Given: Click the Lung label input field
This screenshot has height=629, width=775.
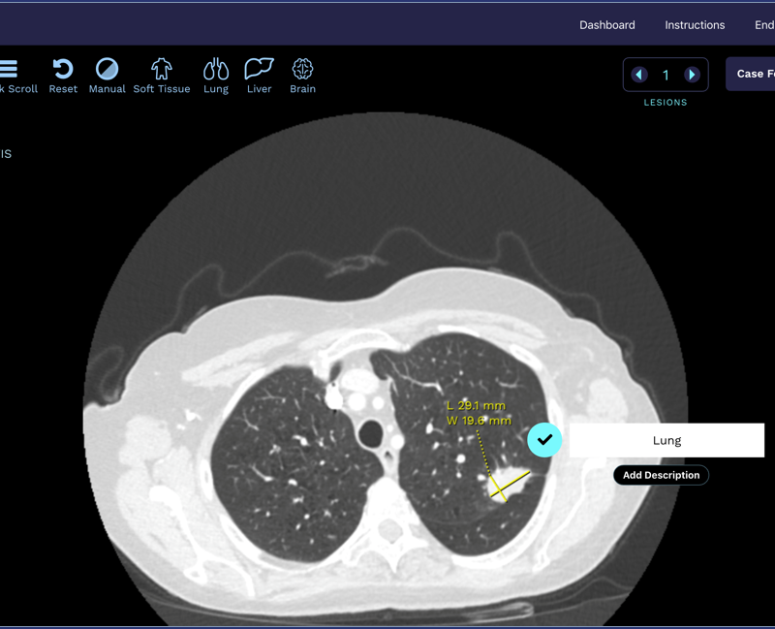Looking at the screenshot, I should [x=666, y=440].
